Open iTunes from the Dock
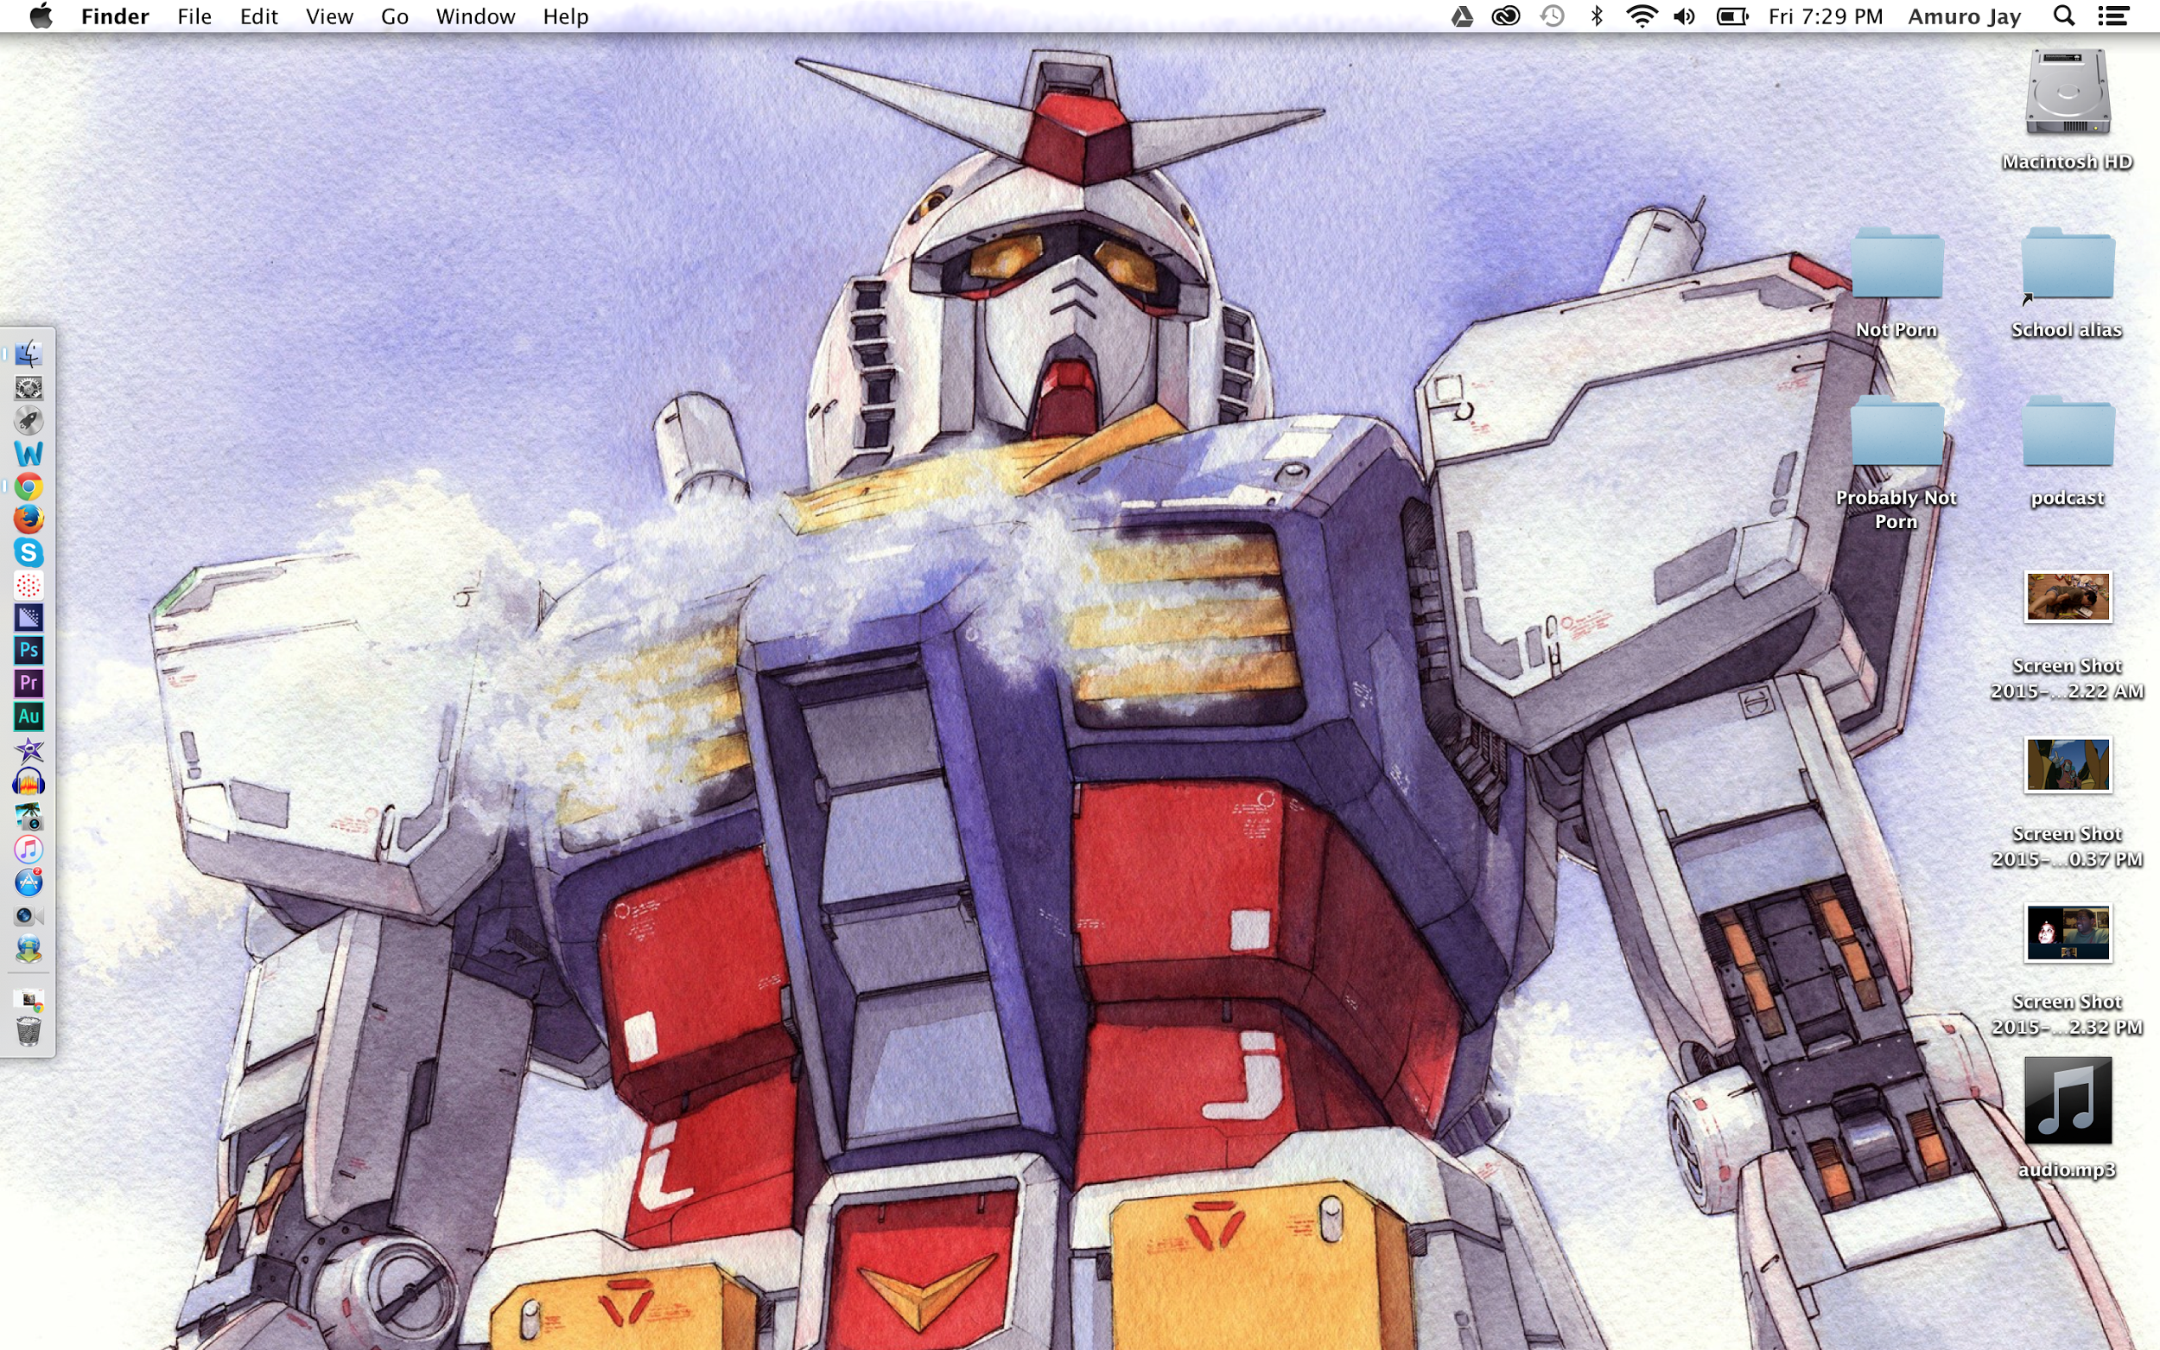 coord(29,849)
